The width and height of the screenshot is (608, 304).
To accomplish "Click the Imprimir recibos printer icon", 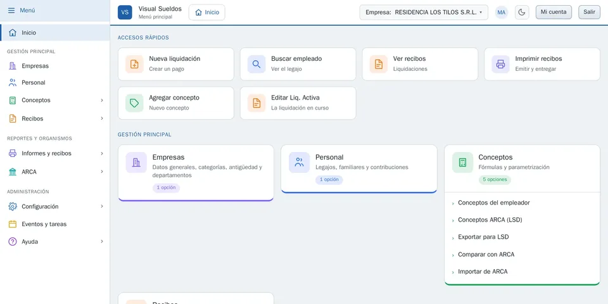I will click(500, 64).
